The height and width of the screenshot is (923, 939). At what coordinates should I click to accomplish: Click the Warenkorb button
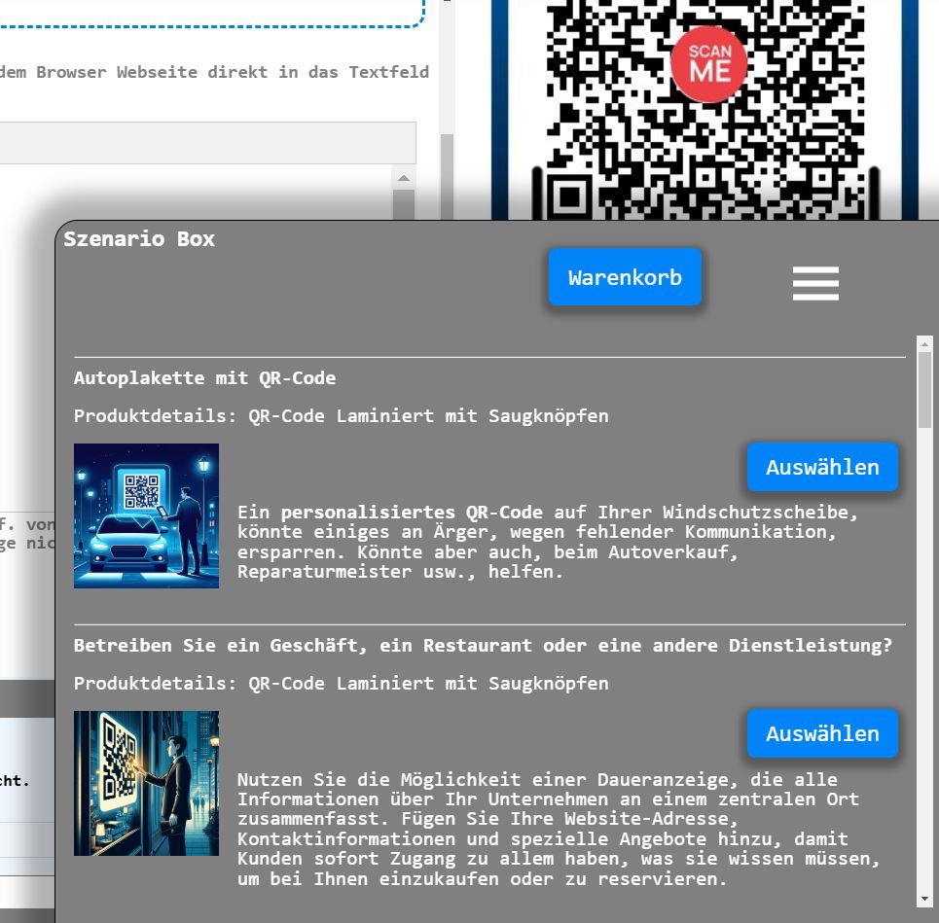pyautogui.click(x=625, y=277)
